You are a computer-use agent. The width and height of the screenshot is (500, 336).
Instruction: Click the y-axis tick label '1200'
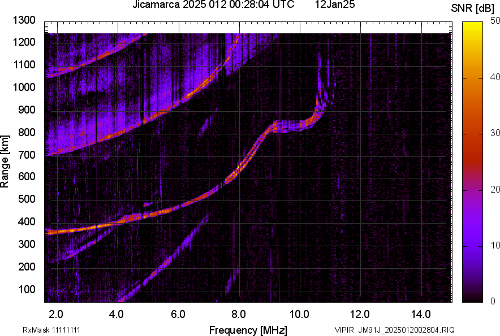click(x=24, y=42)
